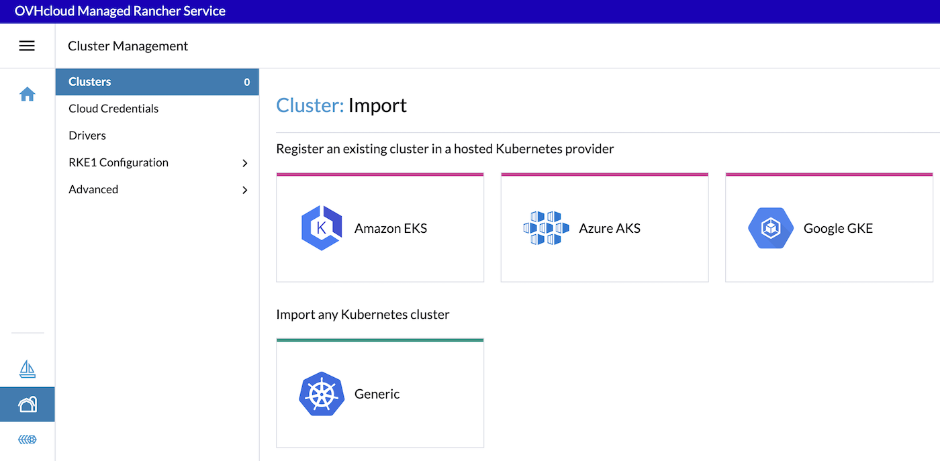940x461 pixels.
Task: Select the Azure AKS provider icon
Action: coord(546,227)
